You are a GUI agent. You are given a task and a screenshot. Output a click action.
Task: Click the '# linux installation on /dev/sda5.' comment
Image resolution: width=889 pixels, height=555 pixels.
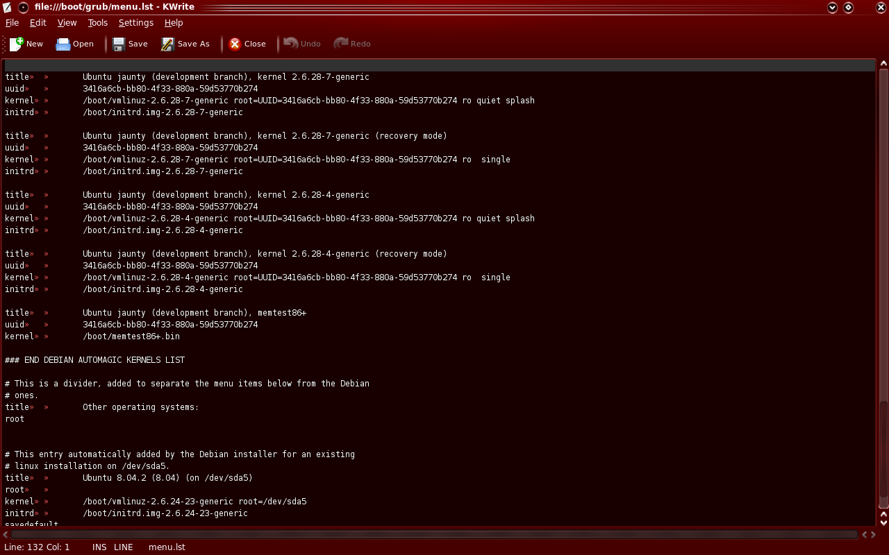[x=88, y=466]
